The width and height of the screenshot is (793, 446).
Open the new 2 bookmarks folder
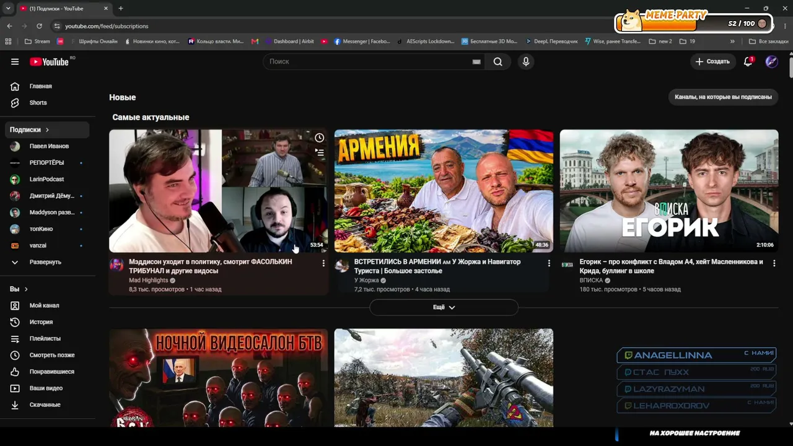click(660, 42)
